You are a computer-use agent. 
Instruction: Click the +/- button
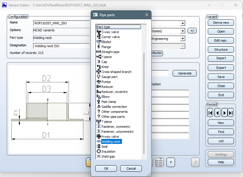[x=192, y=31]
